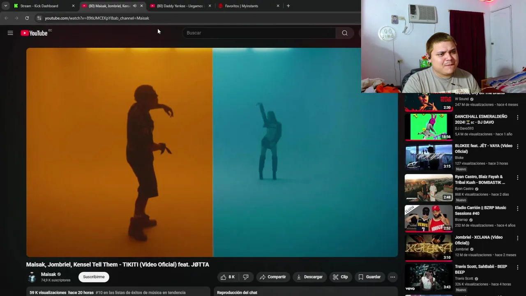Dislike the video with thumbs down

pyautogui.click(x=246, y=277)
